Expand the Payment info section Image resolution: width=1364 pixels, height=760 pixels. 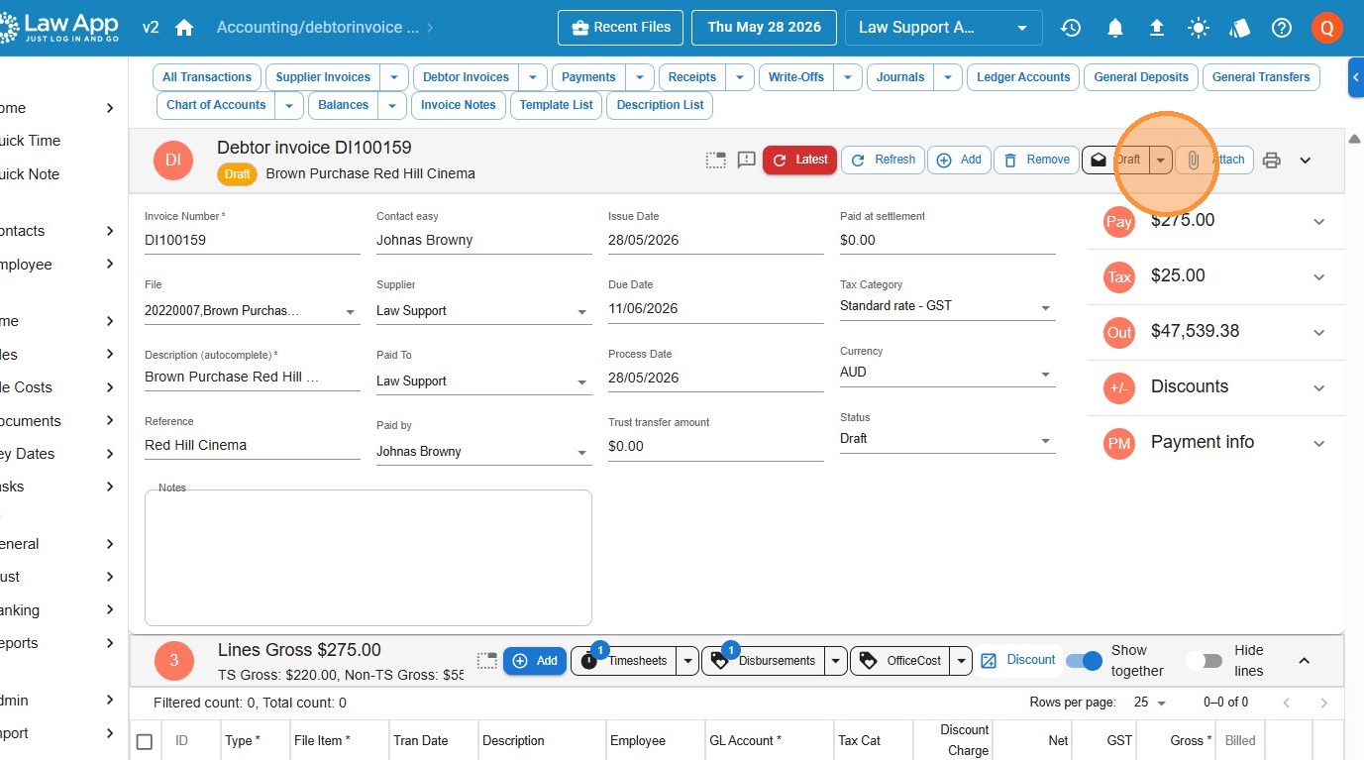click(x=1319, y=444)
